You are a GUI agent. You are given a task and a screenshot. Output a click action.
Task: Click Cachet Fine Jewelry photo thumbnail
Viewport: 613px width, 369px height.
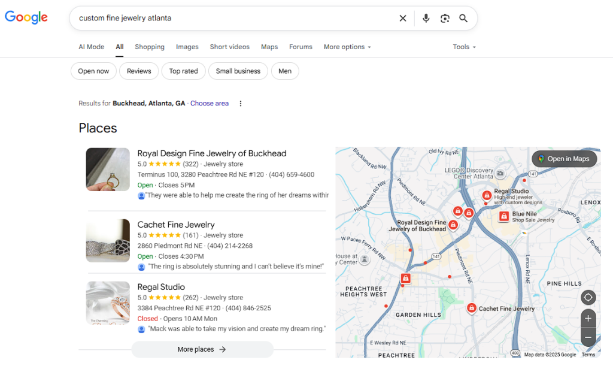(108, 241)
